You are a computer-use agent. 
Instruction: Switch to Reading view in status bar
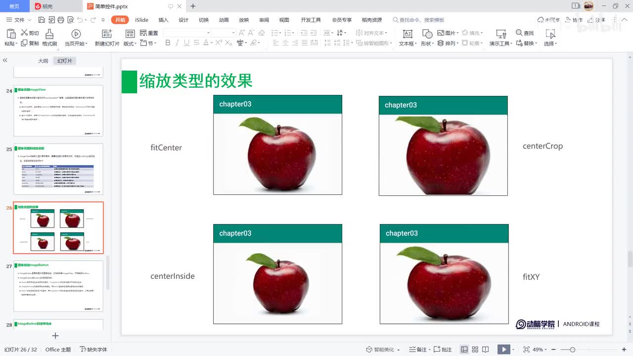coord(486,350)
